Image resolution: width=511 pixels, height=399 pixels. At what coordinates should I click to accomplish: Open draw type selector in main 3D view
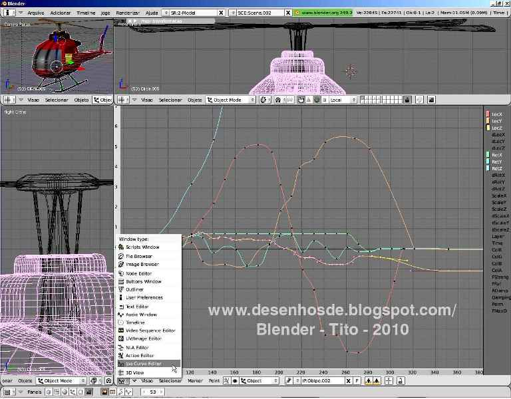[x=265, y=100]
